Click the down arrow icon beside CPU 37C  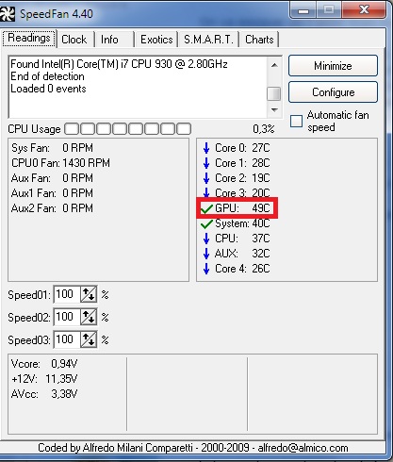coord(206,239)
